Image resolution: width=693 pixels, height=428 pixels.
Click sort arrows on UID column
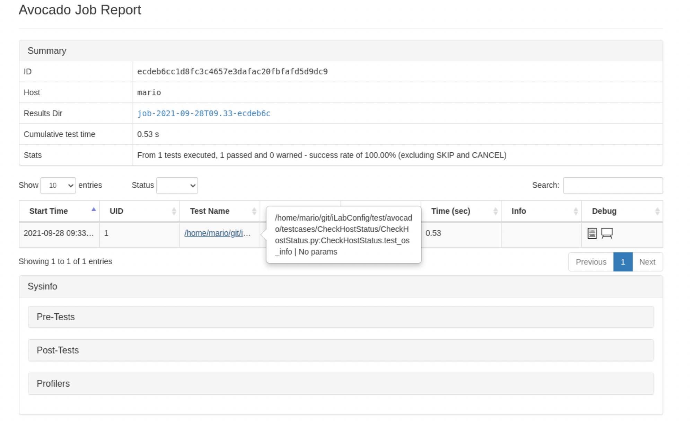click(174, 211)
